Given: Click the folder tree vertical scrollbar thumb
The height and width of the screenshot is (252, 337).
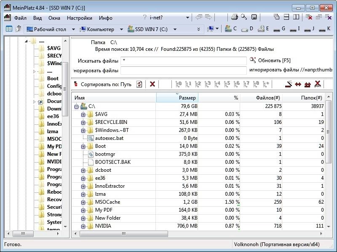Looking at the screenshot, I should [65, 89].
